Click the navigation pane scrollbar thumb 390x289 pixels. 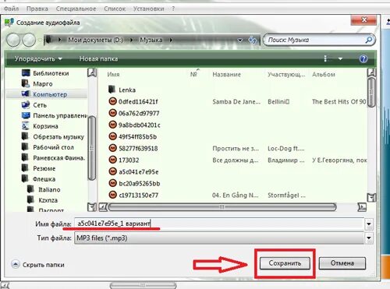pos(91,148)
